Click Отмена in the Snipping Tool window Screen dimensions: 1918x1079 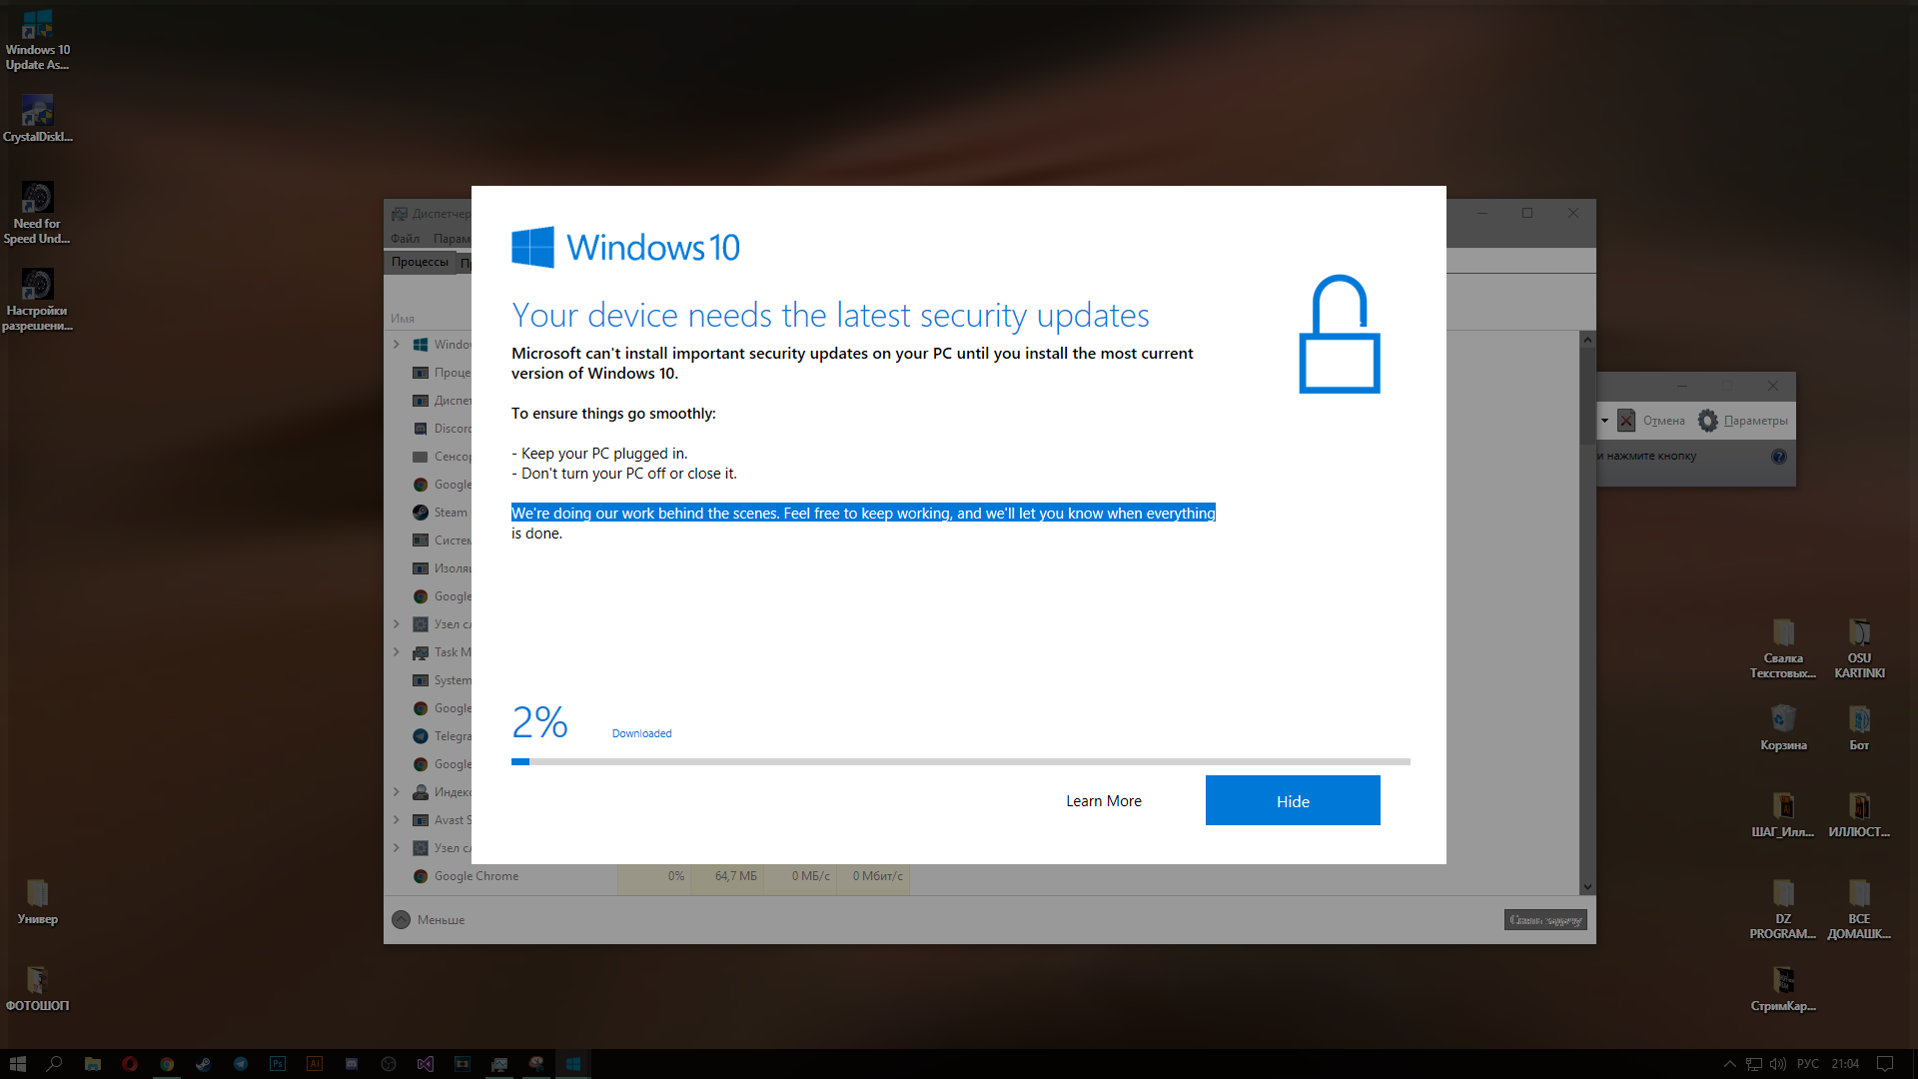[x=1651, y=421]
